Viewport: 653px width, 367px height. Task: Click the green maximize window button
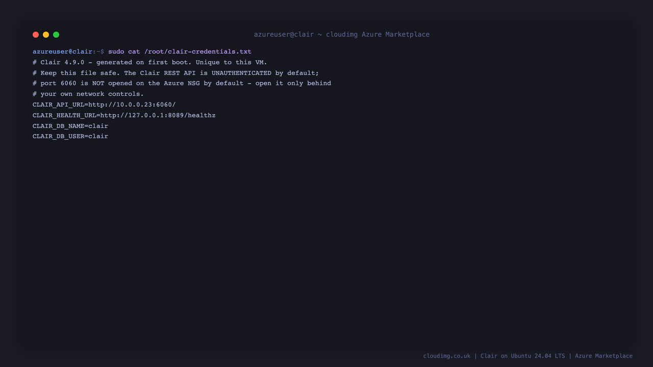[56, 35]
